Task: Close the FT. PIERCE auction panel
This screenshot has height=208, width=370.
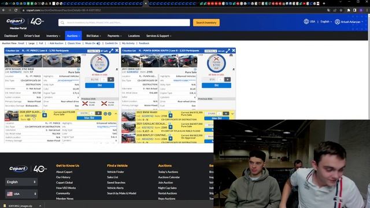Action: tap(117, 50)
